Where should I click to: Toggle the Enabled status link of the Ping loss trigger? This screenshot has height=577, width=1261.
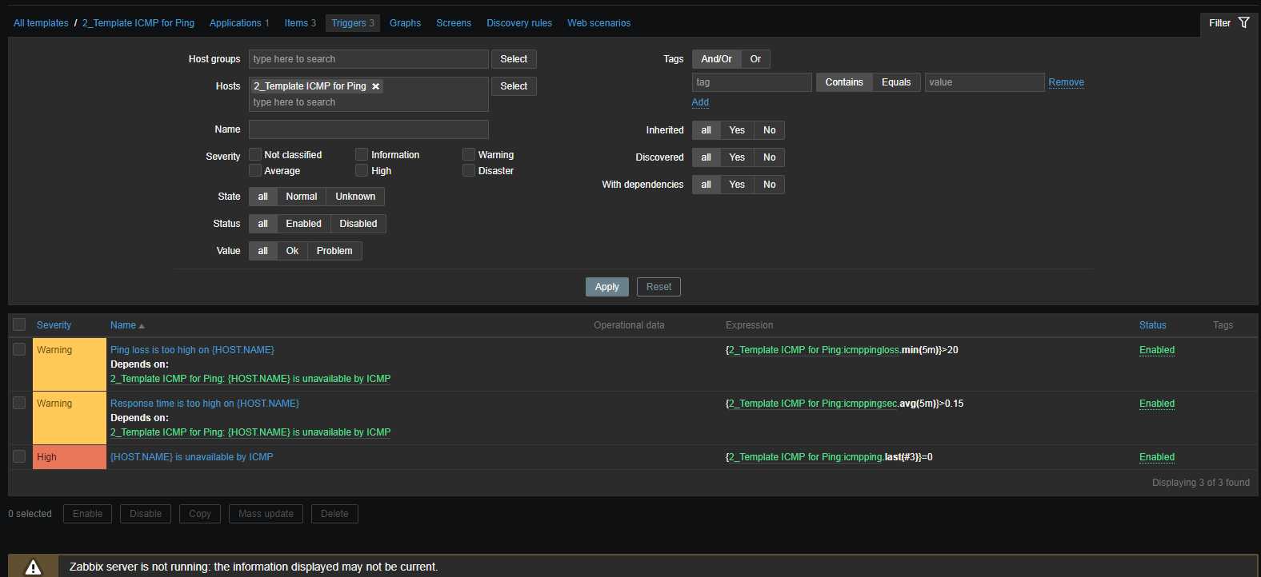1157,350
